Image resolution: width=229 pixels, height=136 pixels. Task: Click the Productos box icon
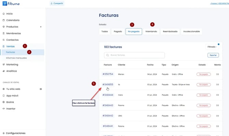coord(4,27)
